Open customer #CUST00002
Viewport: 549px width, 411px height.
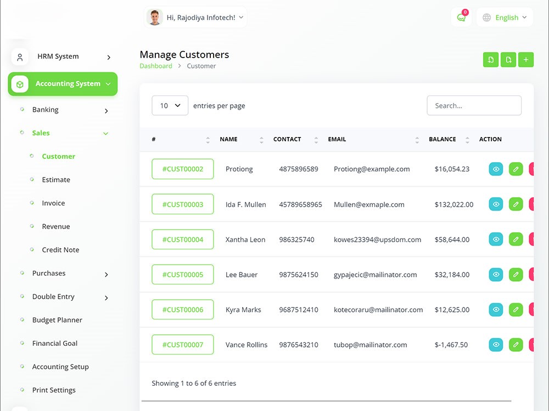click(x=183, y=169)
